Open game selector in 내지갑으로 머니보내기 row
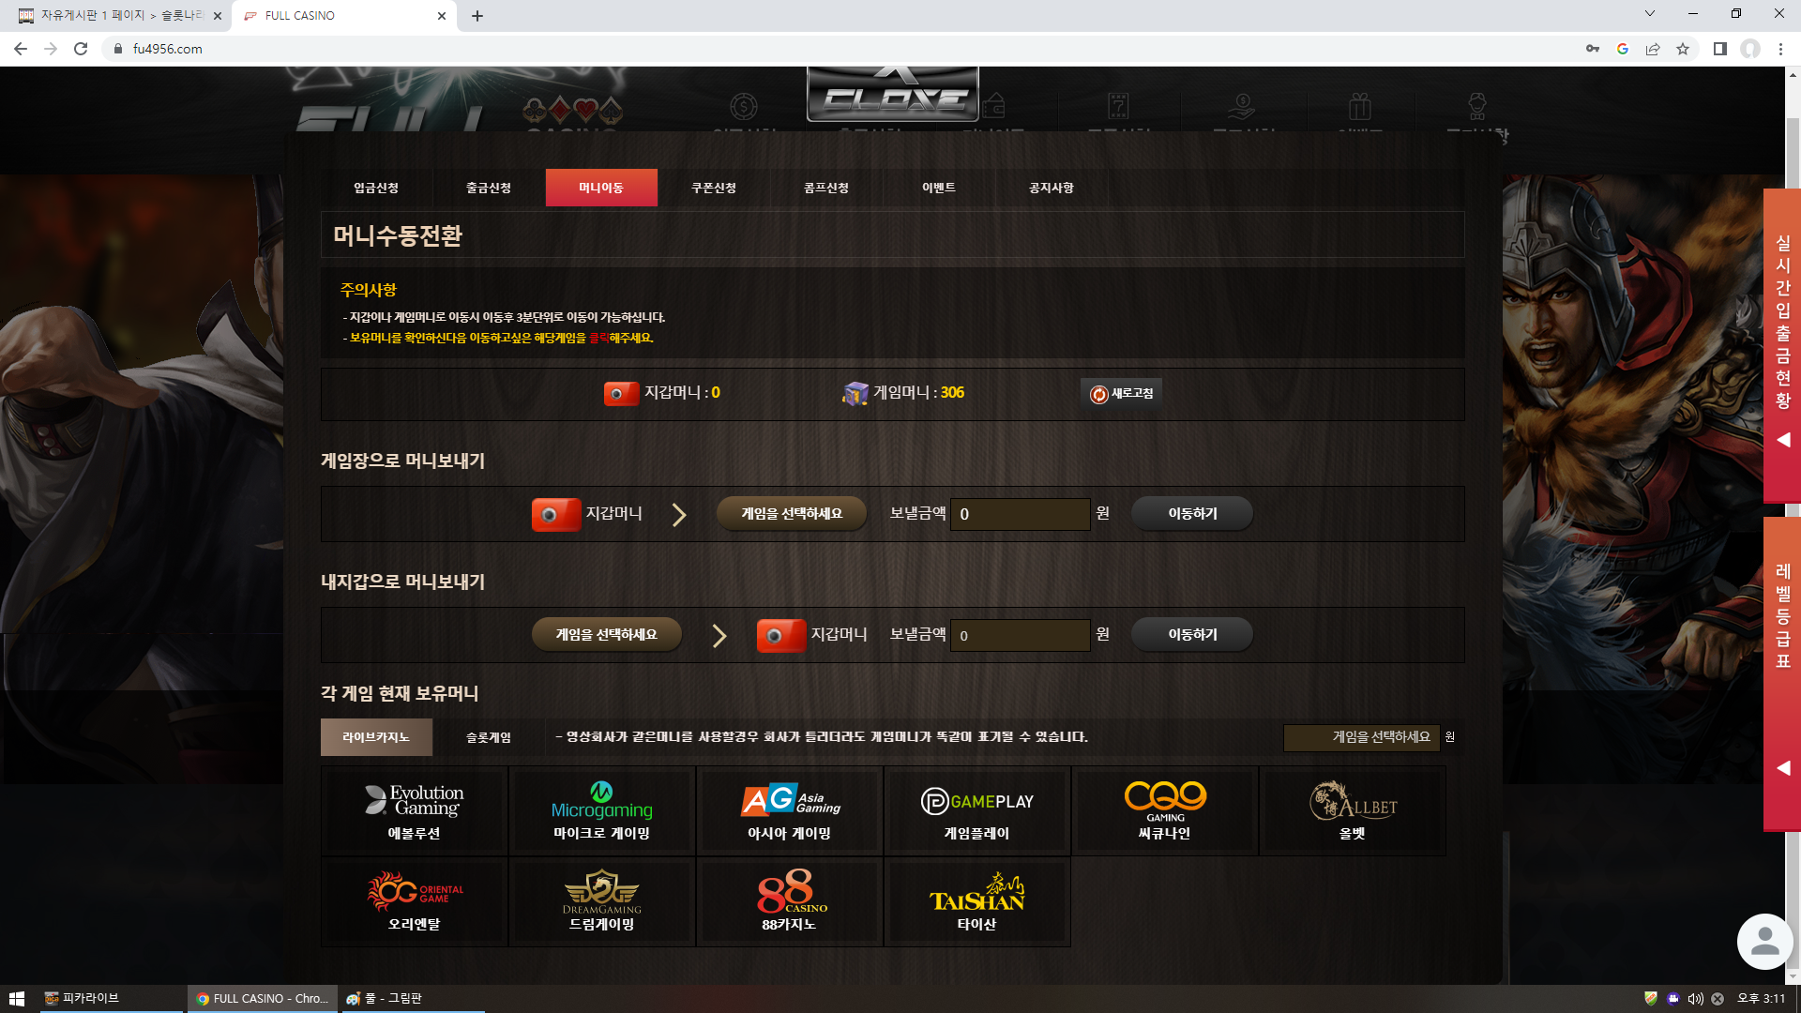1801x1013 pixels. [x=607, y=635]
